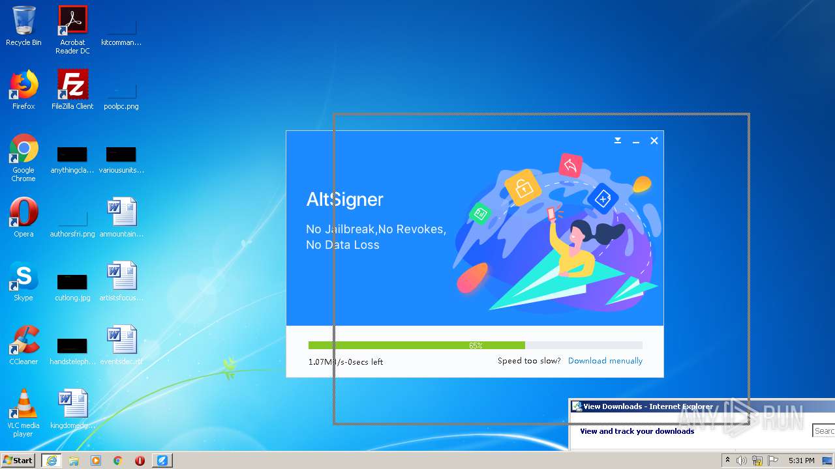Launch Skype from the desktop
This screenshot has width=835, height=469.
23,281
